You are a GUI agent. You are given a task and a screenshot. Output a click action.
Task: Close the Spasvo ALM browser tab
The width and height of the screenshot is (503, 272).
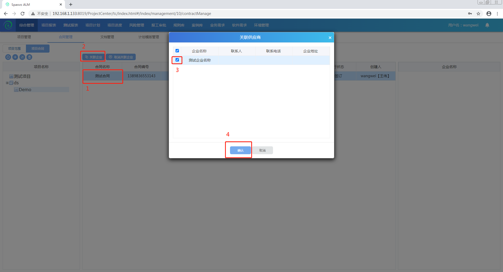coord(61,4)
